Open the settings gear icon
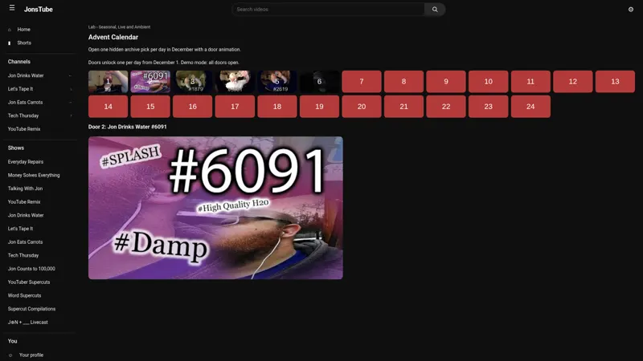Image resolution: width=643 pixels, height=361 pixels. coord(631,10)
